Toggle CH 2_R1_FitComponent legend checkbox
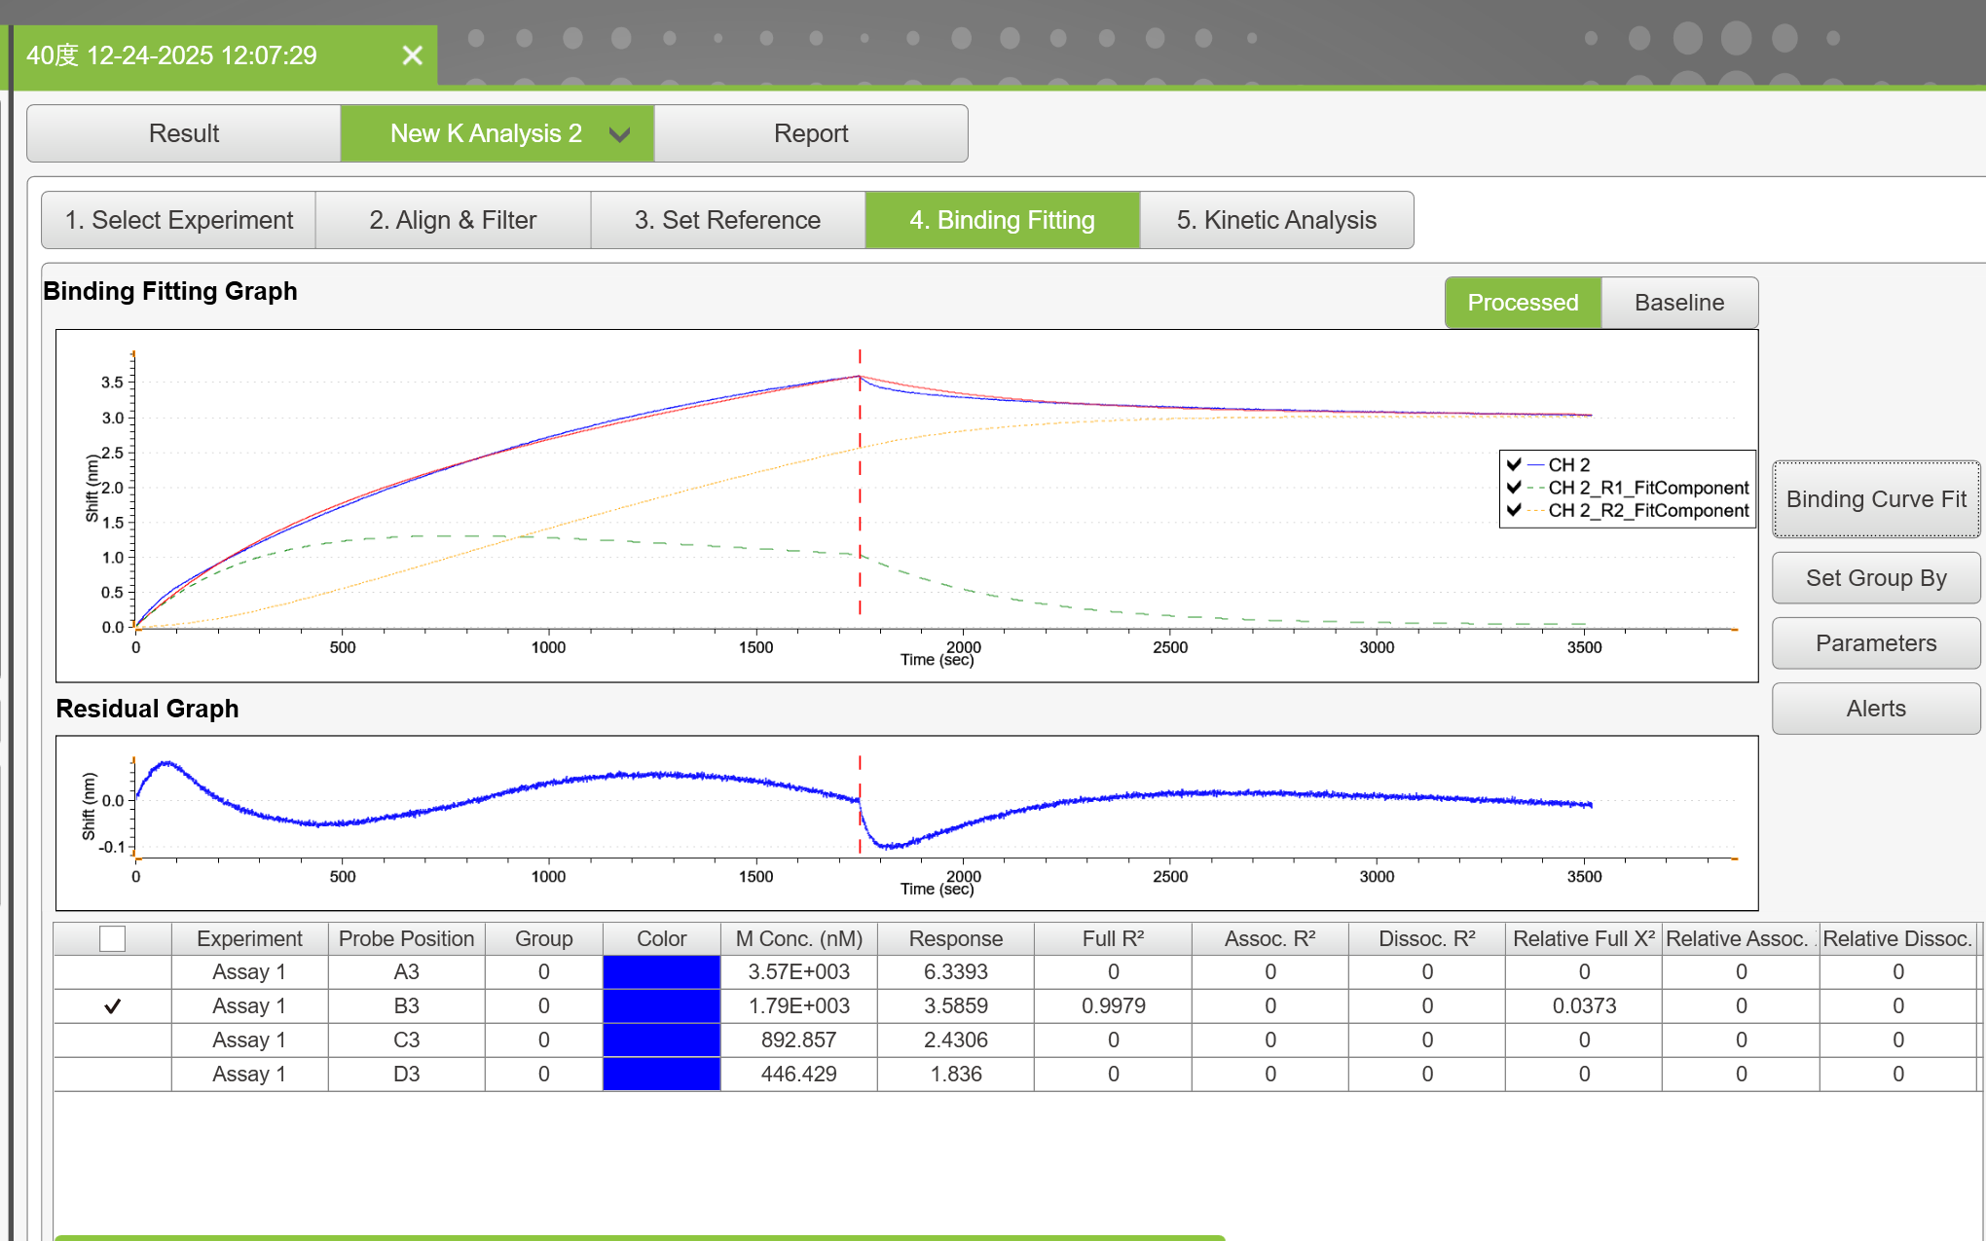Image resolution: width=1986 pixels, height=1241 pixels. 1514,487
